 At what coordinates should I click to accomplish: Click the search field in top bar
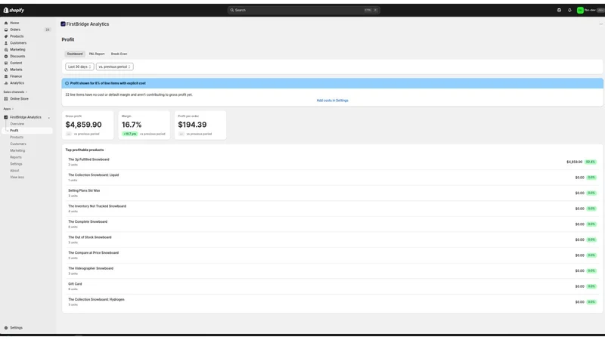(x=304, y=11)
